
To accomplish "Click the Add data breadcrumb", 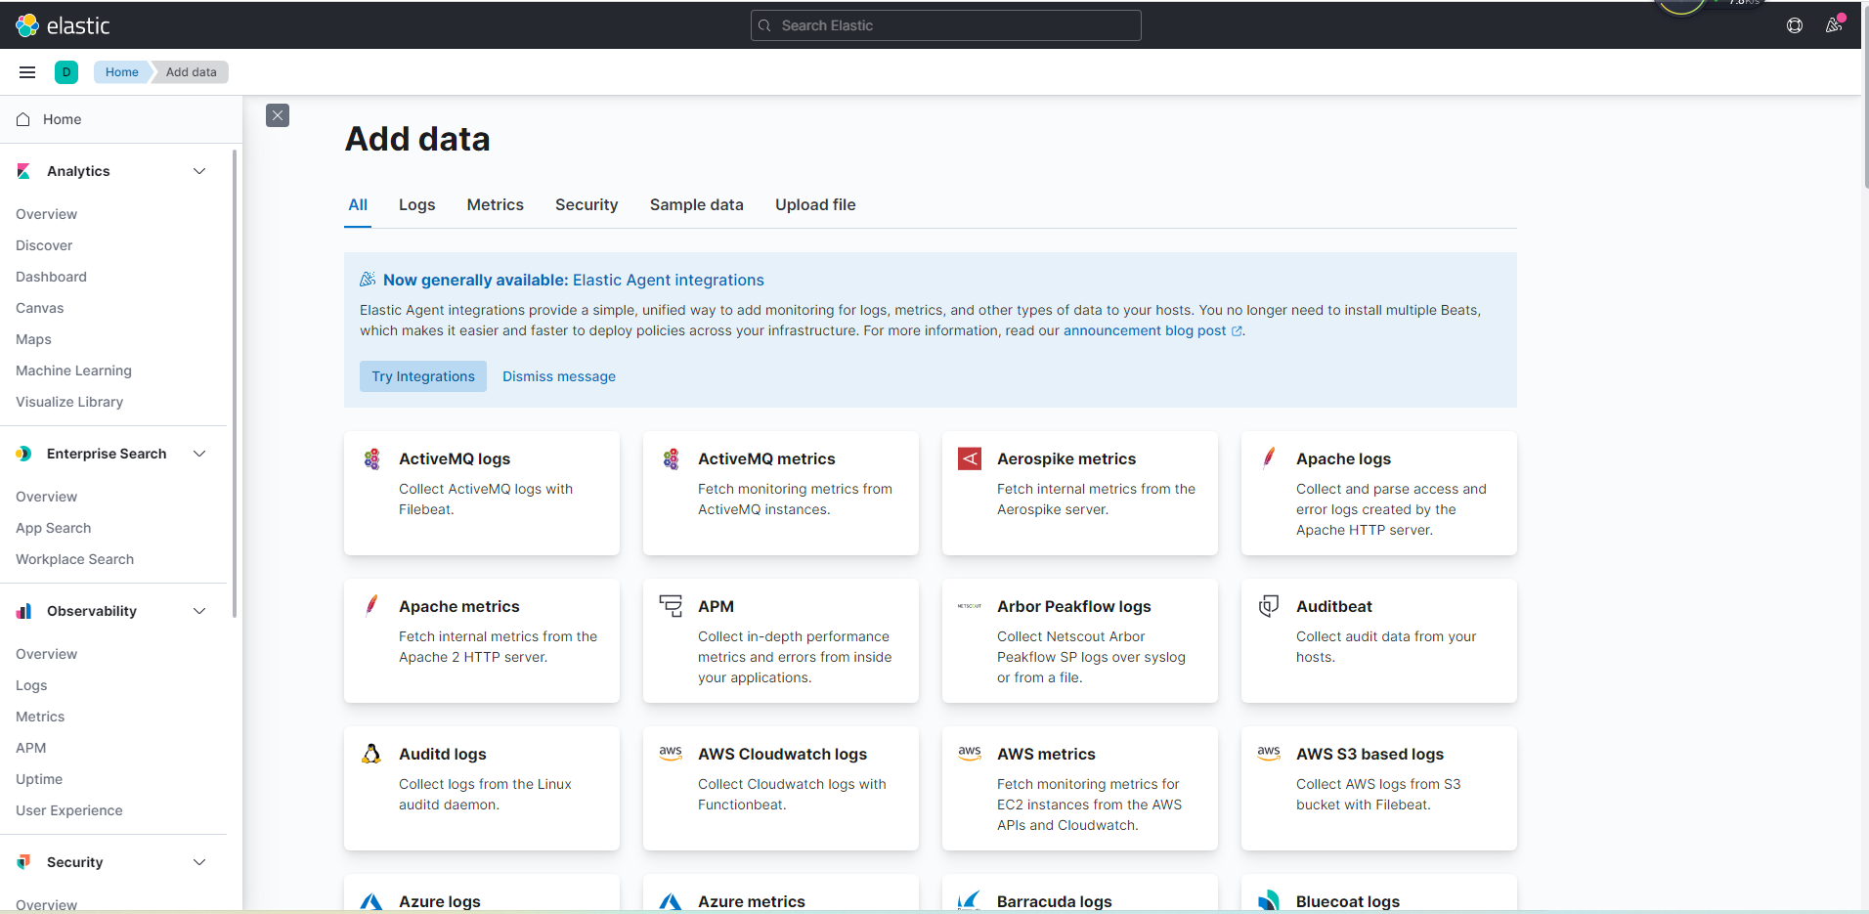I will coord(192,72).
